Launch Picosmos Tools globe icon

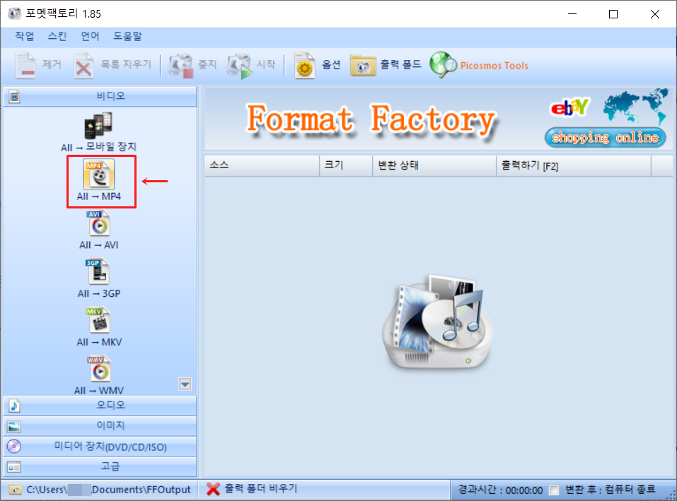pos(443,65)
